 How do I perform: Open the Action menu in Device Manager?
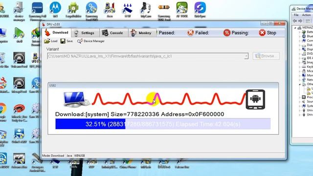tap(306, 15)
